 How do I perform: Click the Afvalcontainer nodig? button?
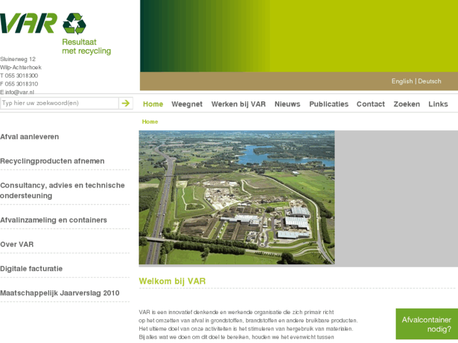click(x=427, y=324)
